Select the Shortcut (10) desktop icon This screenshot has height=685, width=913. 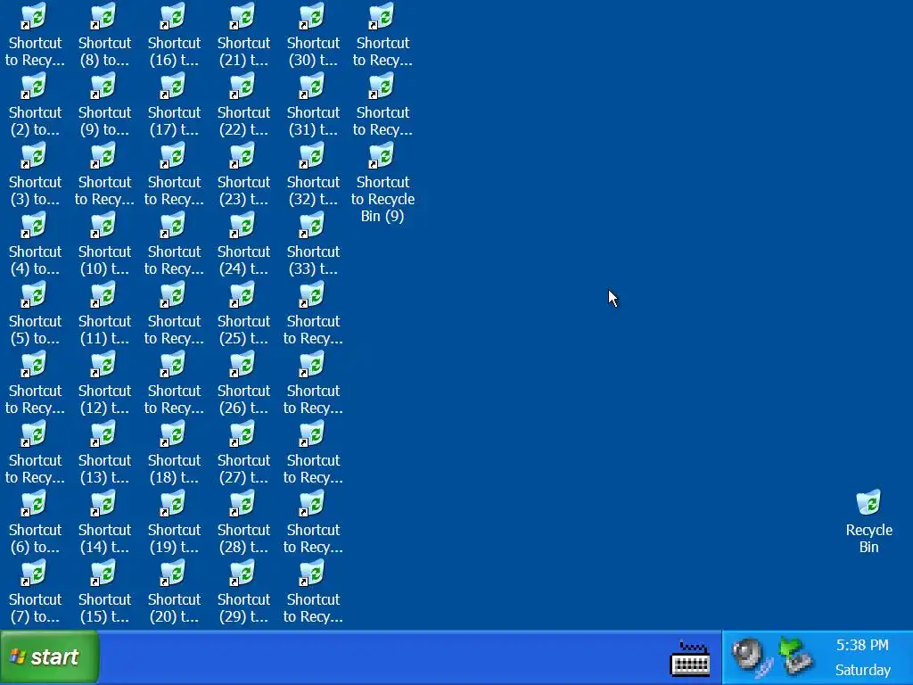(105, 244)
